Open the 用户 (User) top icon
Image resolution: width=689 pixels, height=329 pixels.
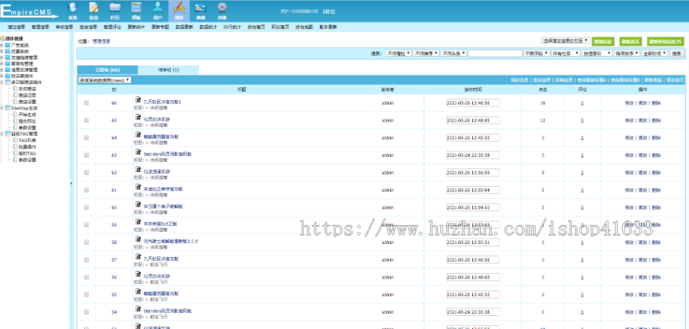157,9
